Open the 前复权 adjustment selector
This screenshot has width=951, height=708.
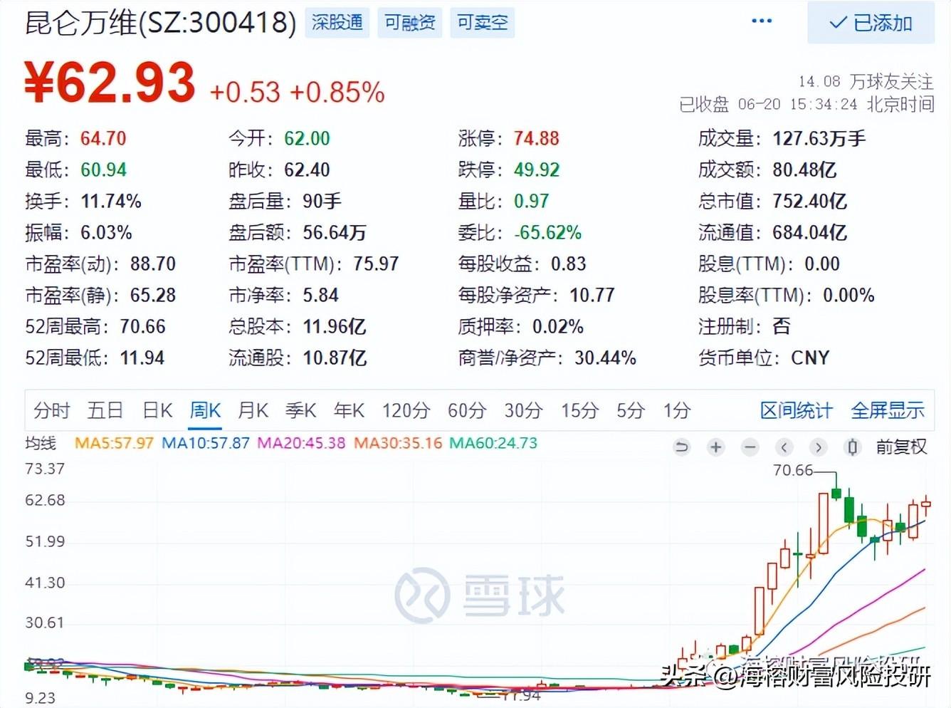click(x=901, y=447)
